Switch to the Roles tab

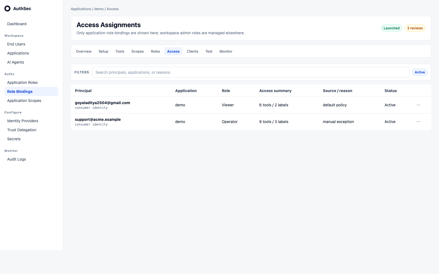(155, 51)
